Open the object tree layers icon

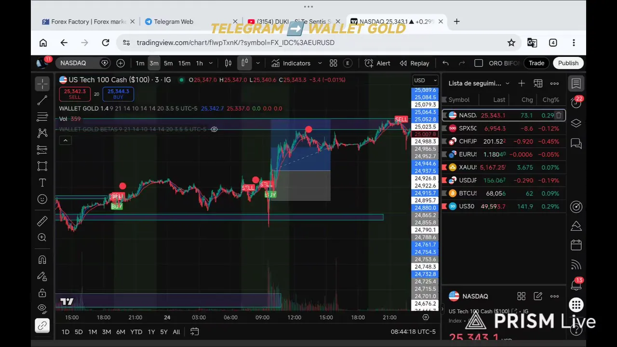[576, 123]
